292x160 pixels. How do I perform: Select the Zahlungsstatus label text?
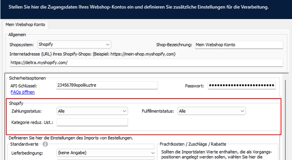click(x=26, y=111)
